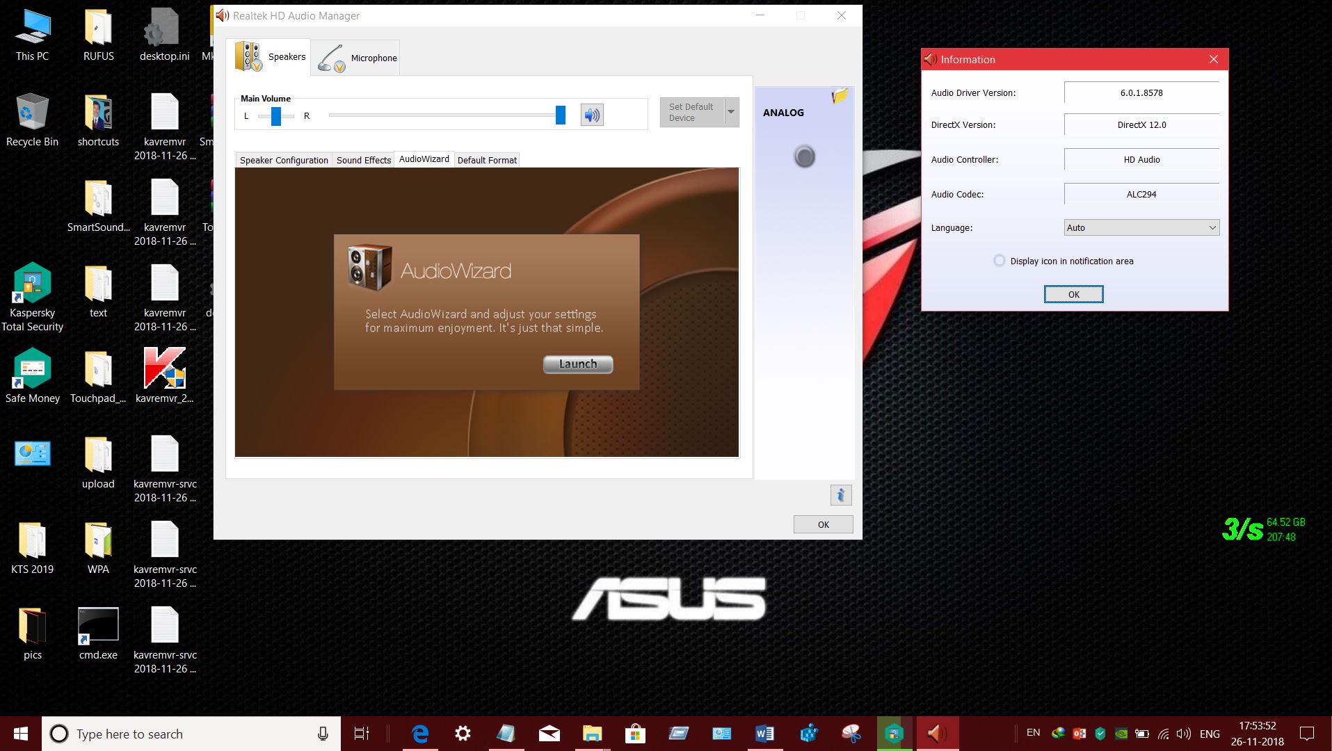The width and height of the screenshot is (1332, 751).
Task: Open This PC desktop icon
Action: point(32,36)
